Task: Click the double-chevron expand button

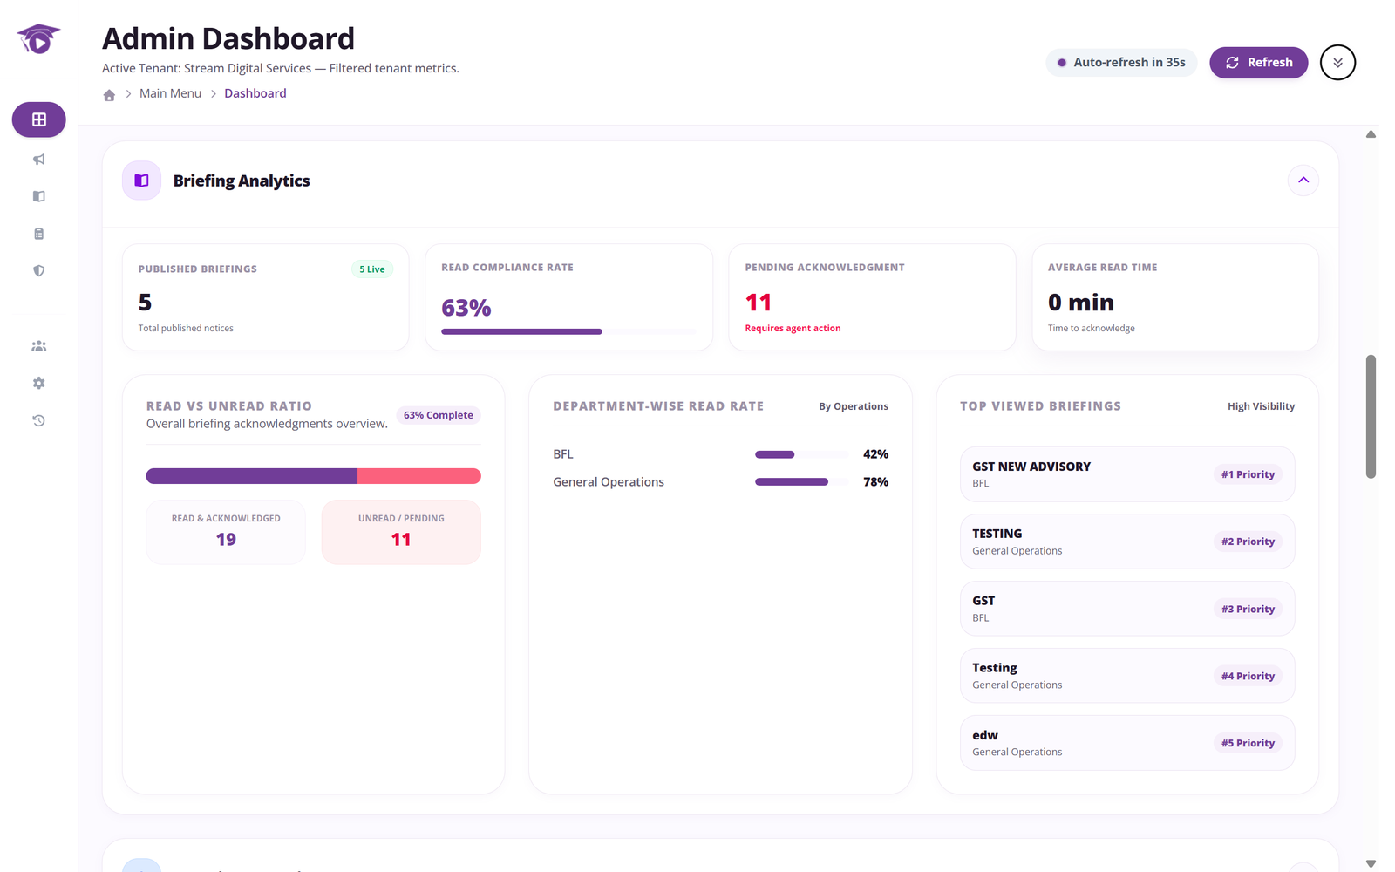Action: (1337, 63)
